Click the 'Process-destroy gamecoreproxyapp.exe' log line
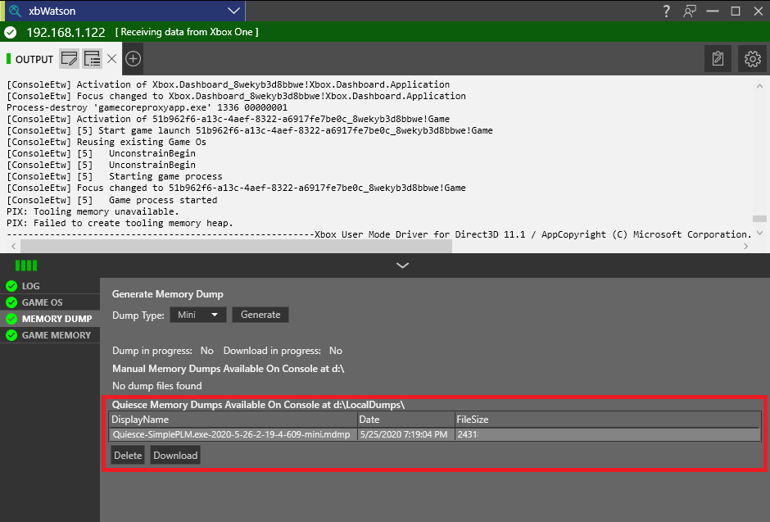 point(147,107)
